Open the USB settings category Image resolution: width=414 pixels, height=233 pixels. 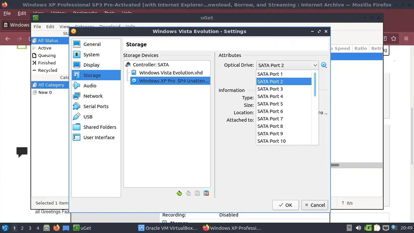[x=96, y=117]
